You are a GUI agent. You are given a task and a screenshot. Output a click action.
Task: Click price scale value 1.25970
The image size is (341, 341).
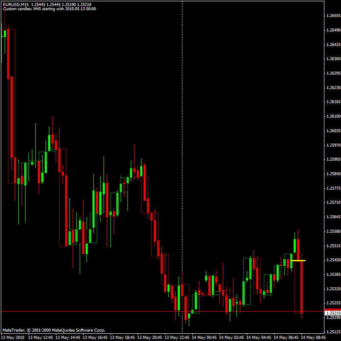tap(334, 145)
